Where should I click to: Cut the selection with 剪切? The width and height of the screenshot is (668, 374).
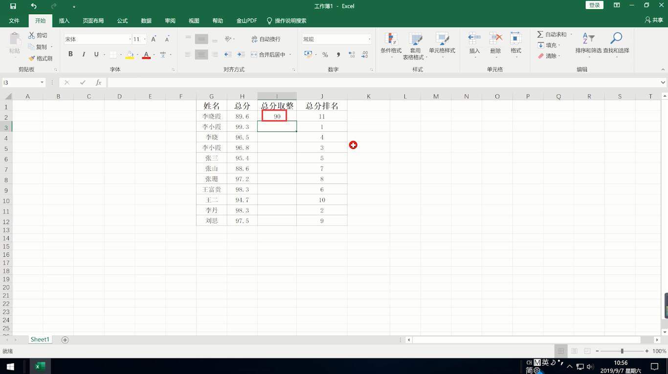point(38,35)
